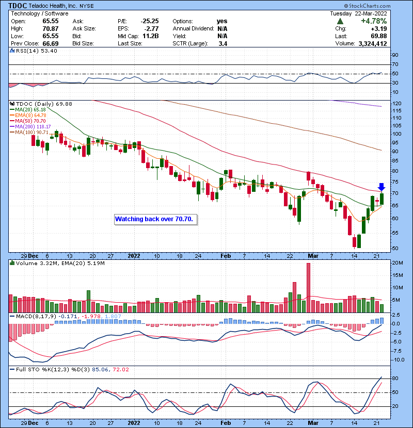The height and width of the screenshot is (428, 413).
Task: Click the 2022 label on price chart axis
Action: (134, 256)
